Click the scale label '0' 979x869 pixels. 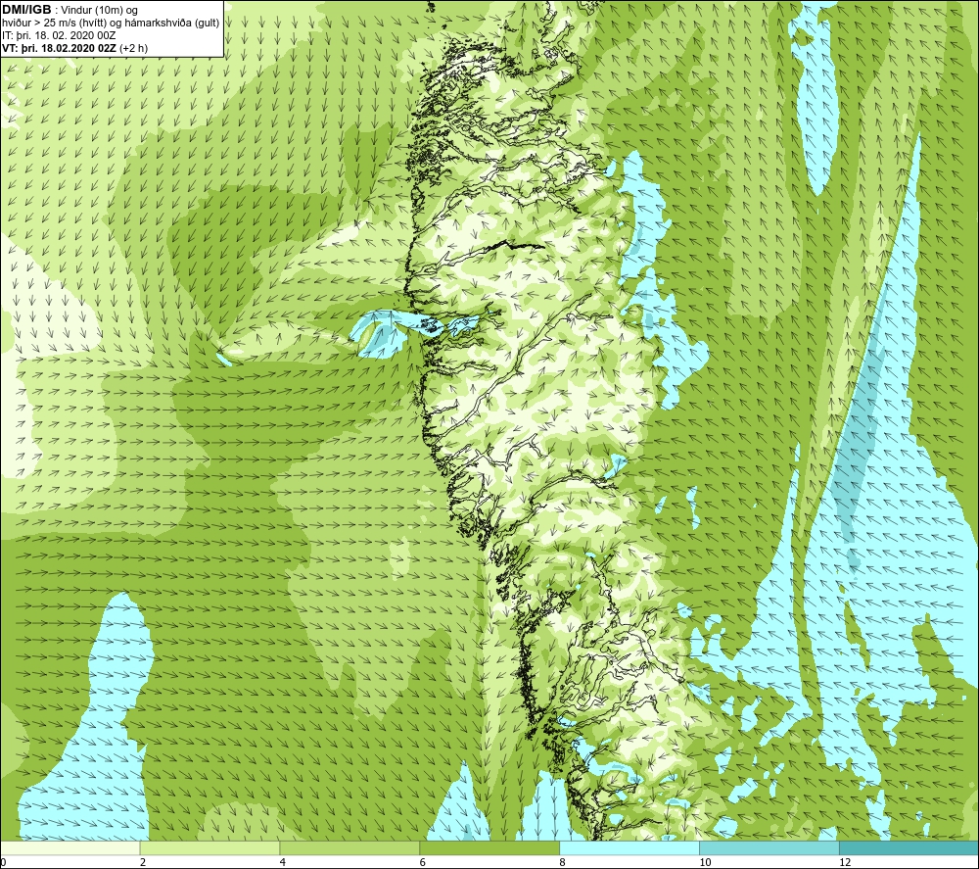click(x=4, y=863)
